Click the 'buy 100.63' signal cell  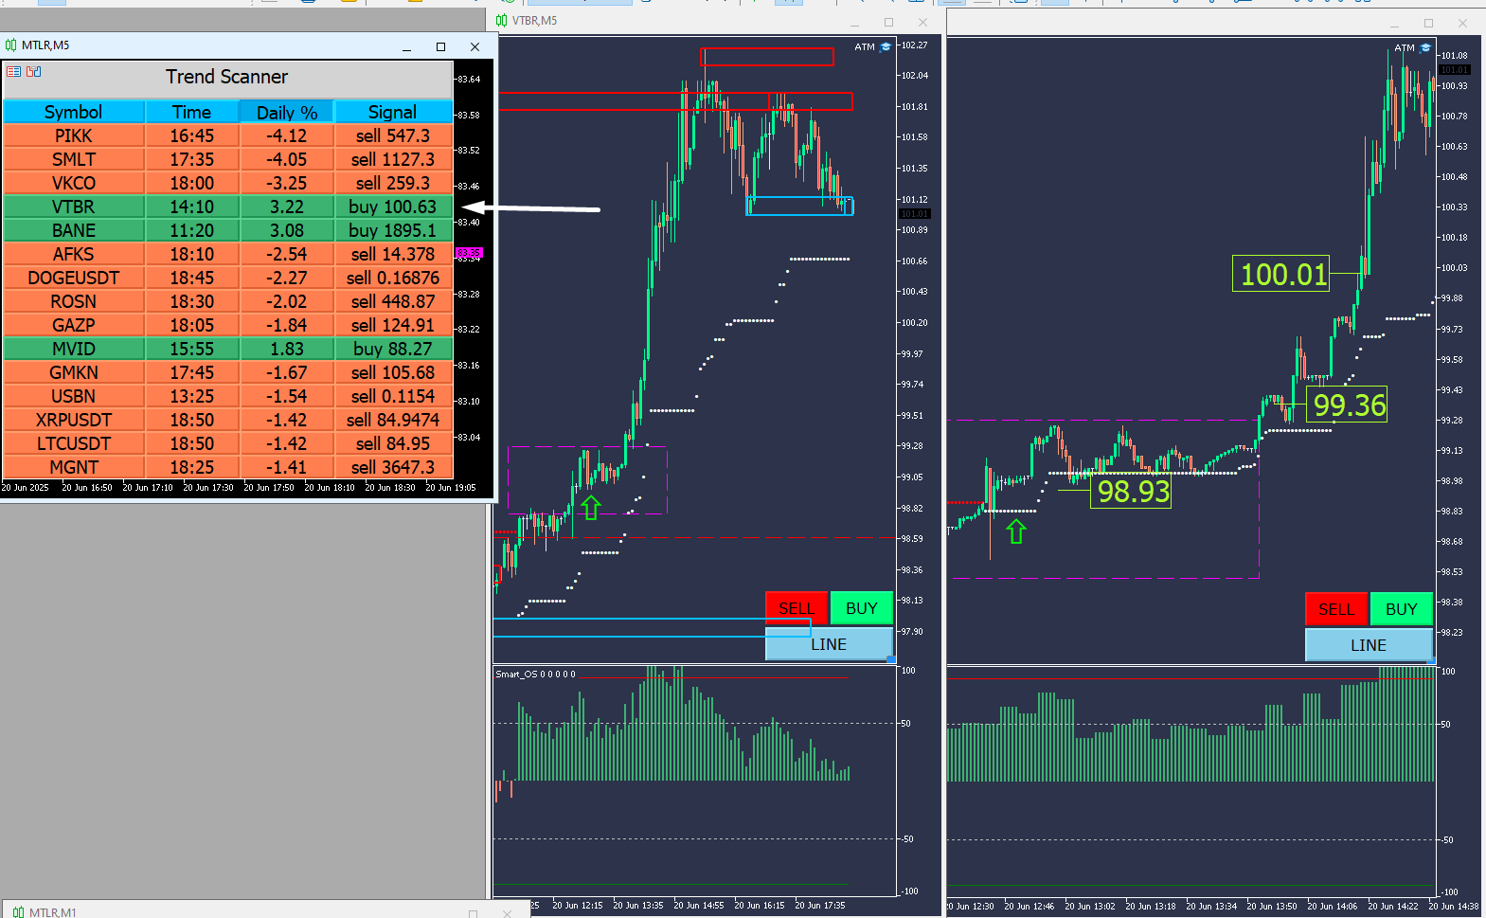[393, 207]
